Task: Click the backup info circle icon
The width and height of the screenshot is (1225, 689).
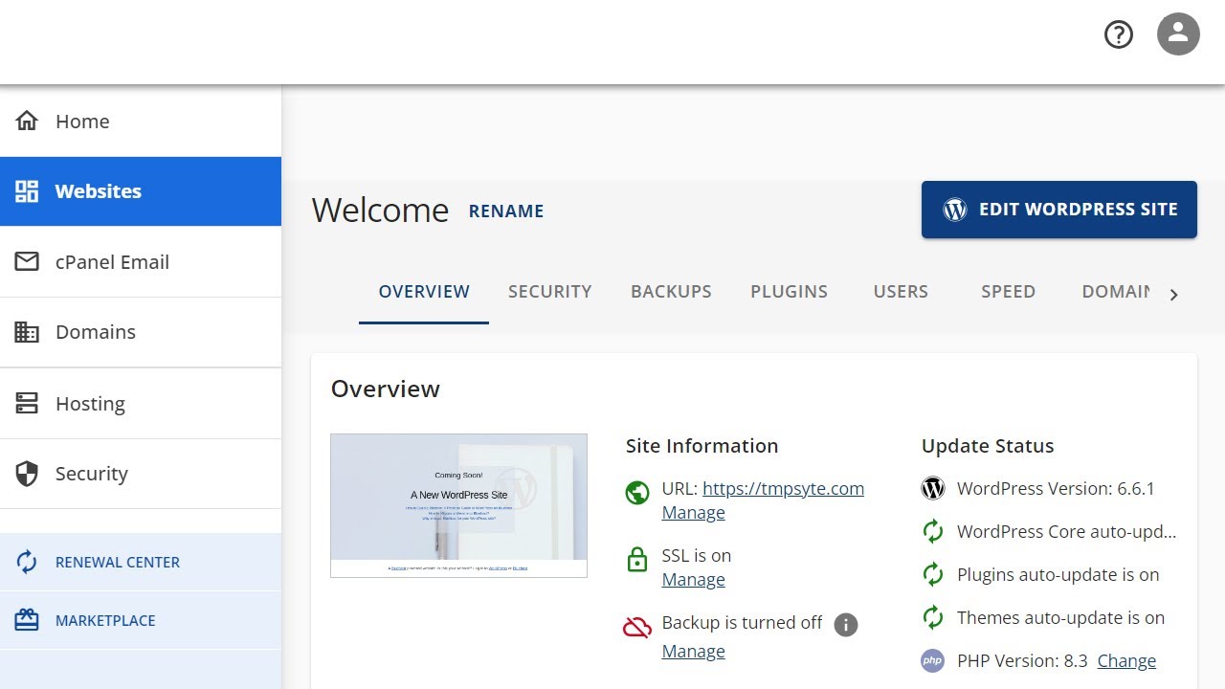Action: [x=846, y=625]
